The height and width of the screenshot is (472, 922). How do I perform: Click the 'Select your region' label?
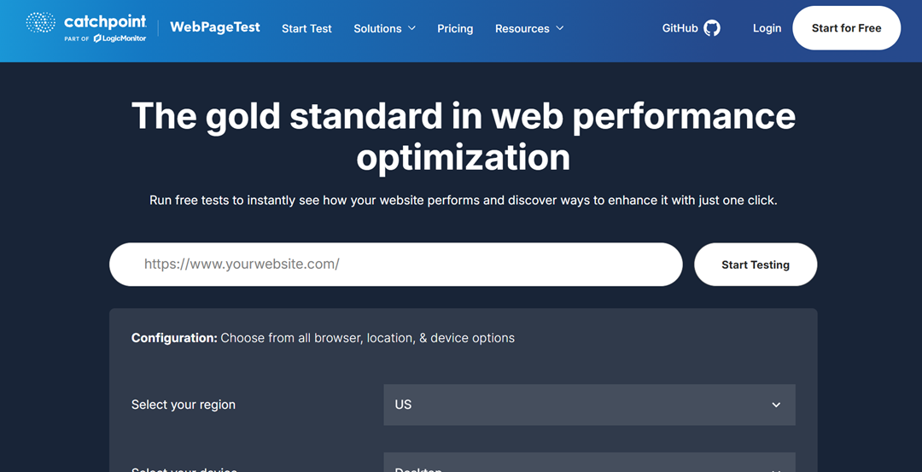pyautogui.click(x=184, y=405)
